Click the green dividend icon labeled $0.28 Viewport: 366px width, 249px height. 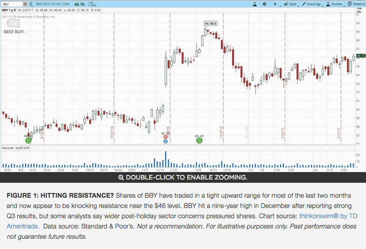click(199, 140)
